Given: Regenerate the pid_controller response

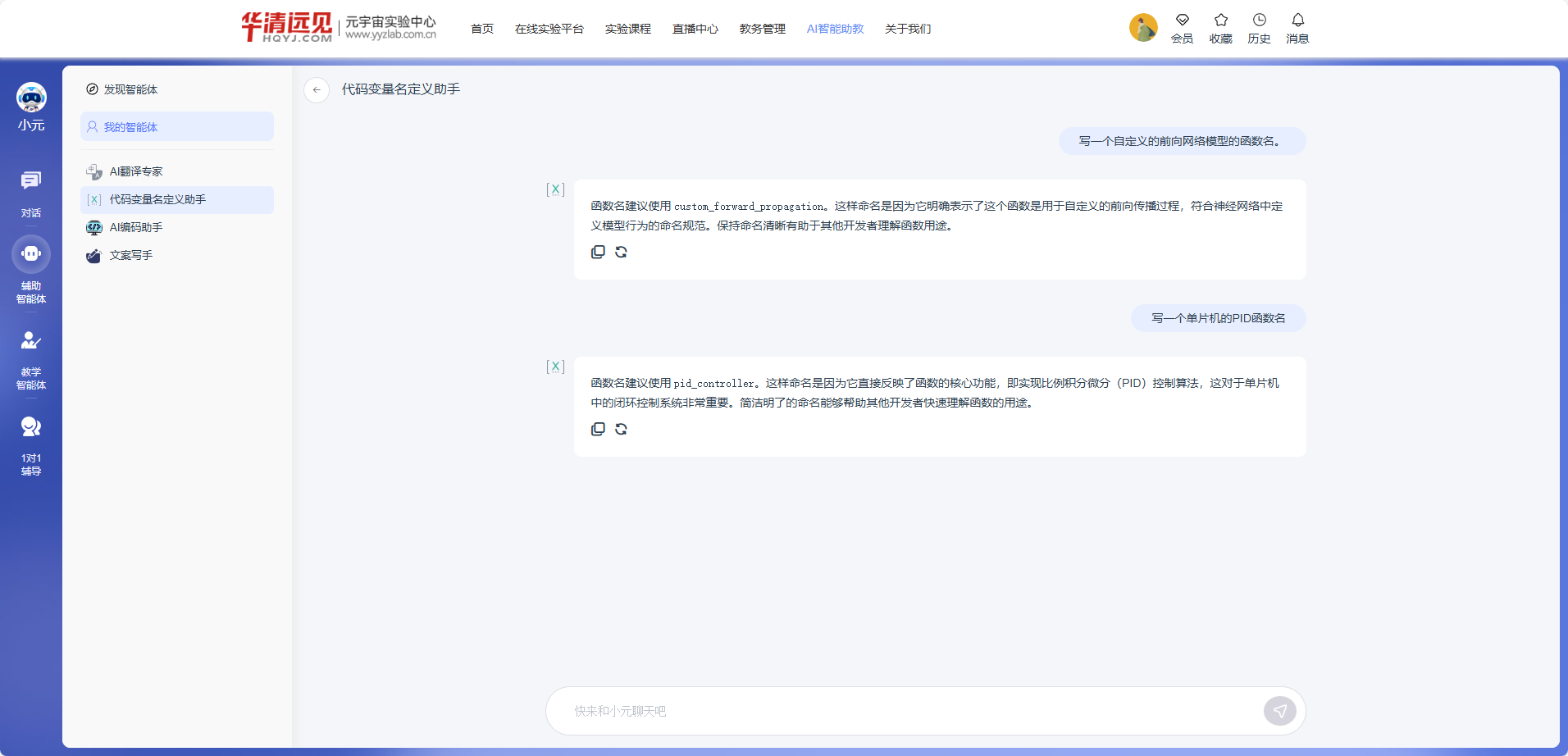Looking at the screenshot, I should coord(621,430).
